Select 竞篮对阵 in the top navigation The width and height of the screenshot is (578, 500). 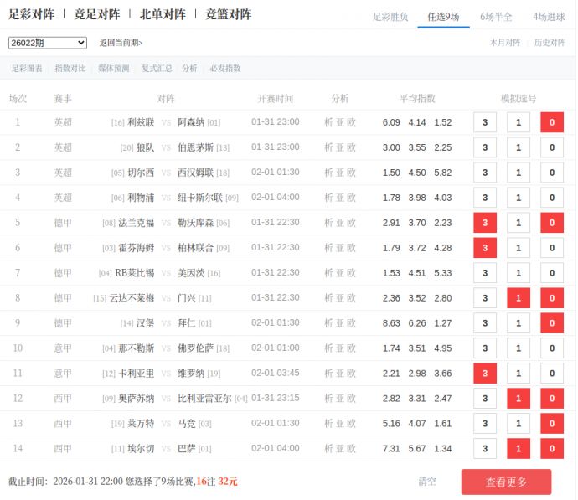point(228,14)
